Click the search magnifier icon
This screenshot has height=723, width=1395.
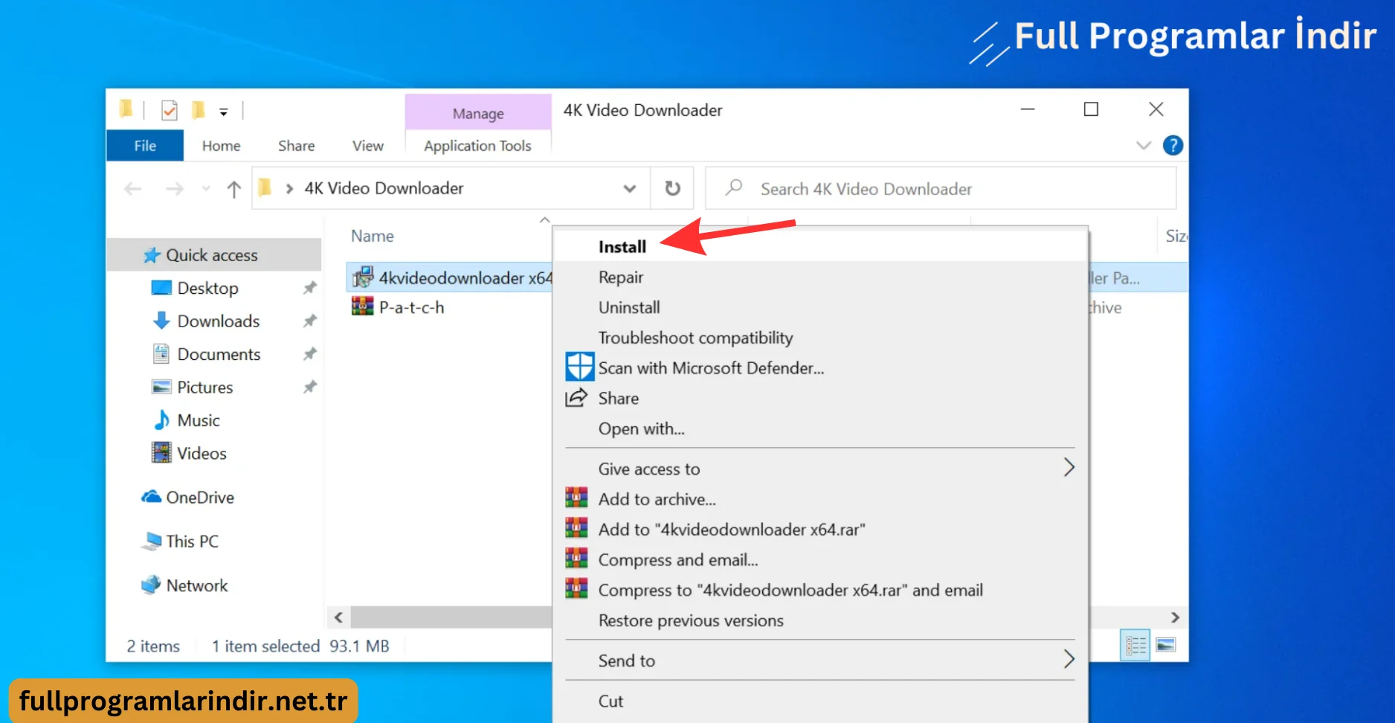[x=734, y=187]
